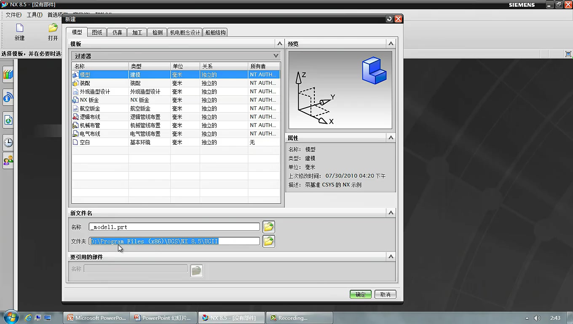Click the restore dialog icon in dialog title bar
Viewport: 573px width, 324px height.
pyautogui.click(x=389, y=19)
